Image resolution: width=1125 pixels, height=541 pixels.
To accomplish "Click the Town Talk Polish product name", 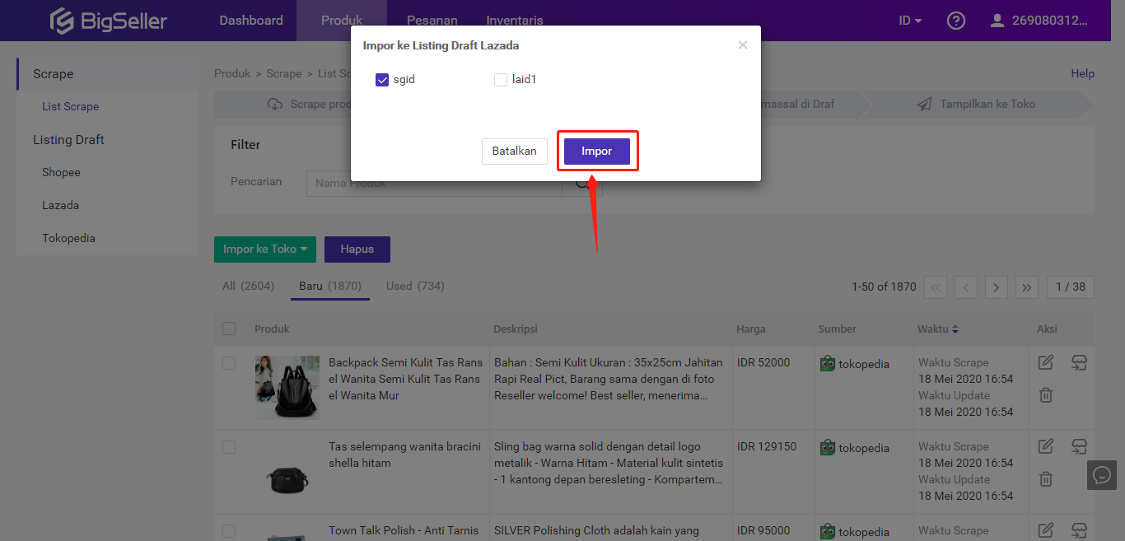I will click(404, 531).
